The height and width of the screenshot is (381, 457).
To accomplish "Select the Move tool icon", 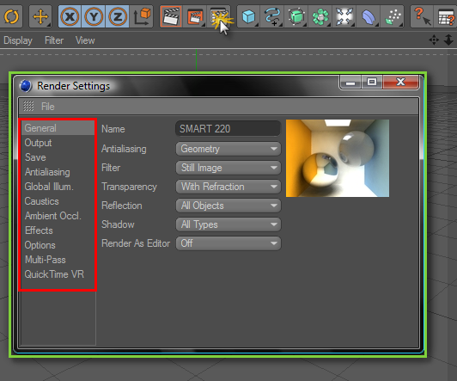I will pyautogui.click(x=40, y=16).
